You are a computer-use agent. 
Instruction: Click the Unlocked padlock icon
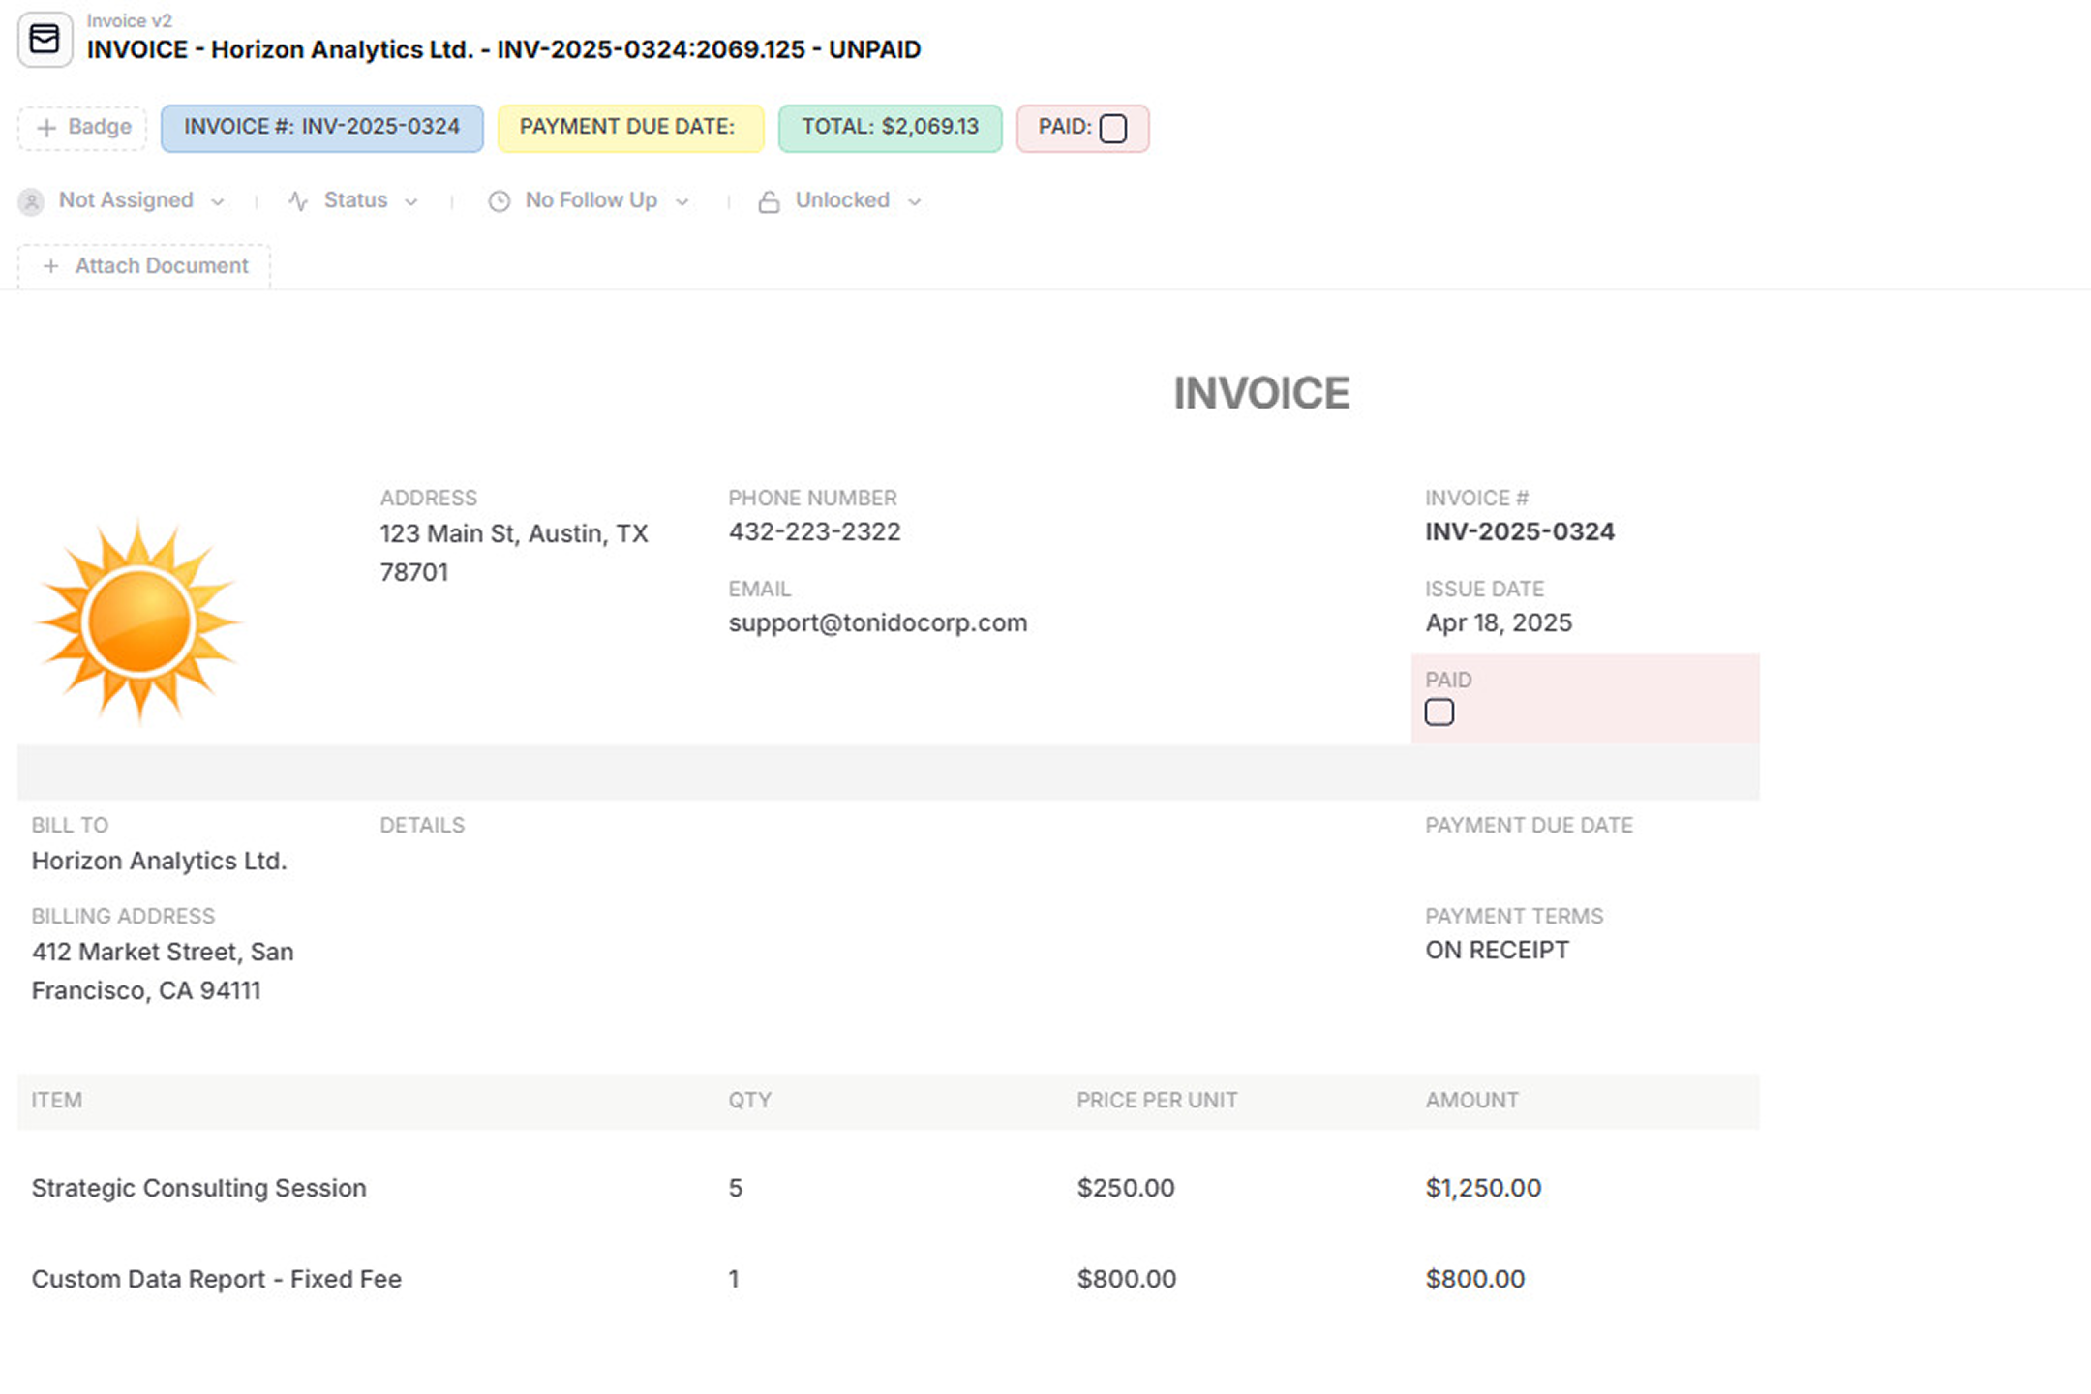(x=769, y=201)
